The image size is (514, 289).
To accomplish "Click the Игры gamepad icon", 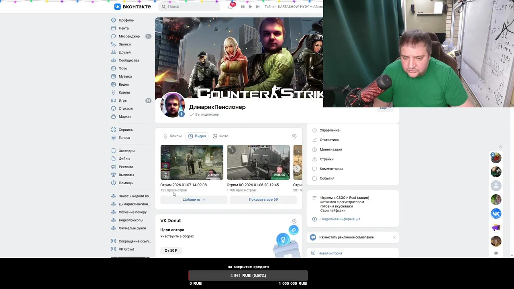I will coord(114,100).
